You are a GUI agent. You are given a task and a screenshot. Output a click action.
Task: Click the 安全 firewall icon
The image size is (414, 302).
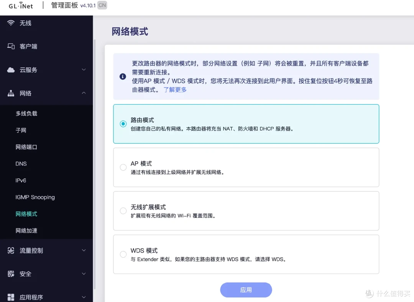click(11, 274)
